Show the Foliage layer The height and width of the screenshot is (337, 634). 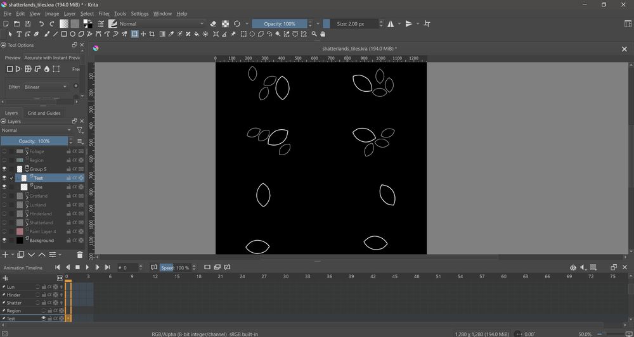(4, 151)
